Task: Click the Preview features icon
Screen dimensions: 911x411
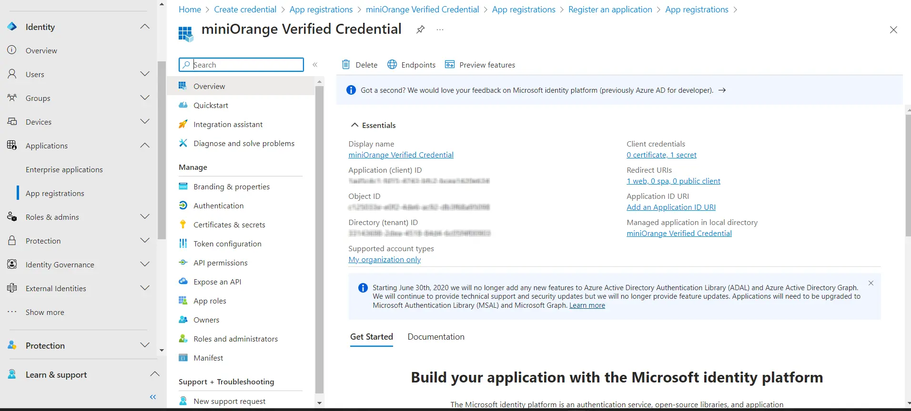Action: 449,64
